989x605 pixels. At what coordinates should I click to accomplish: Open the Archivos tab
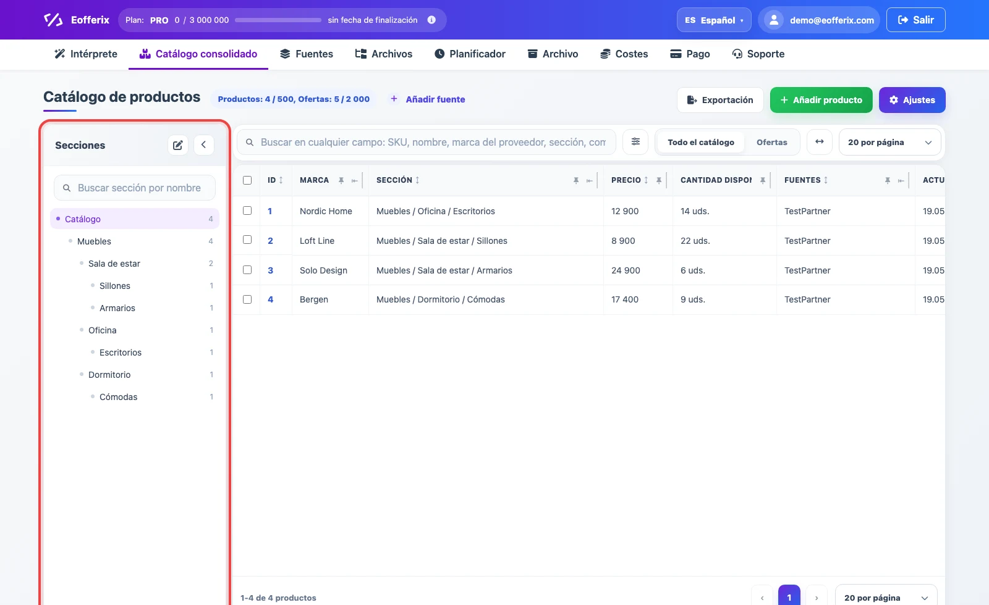(x=384, y=54)
